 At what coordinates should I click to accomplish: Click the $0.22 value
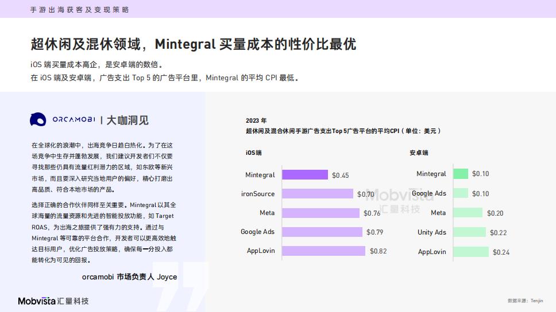coord(498,233)
